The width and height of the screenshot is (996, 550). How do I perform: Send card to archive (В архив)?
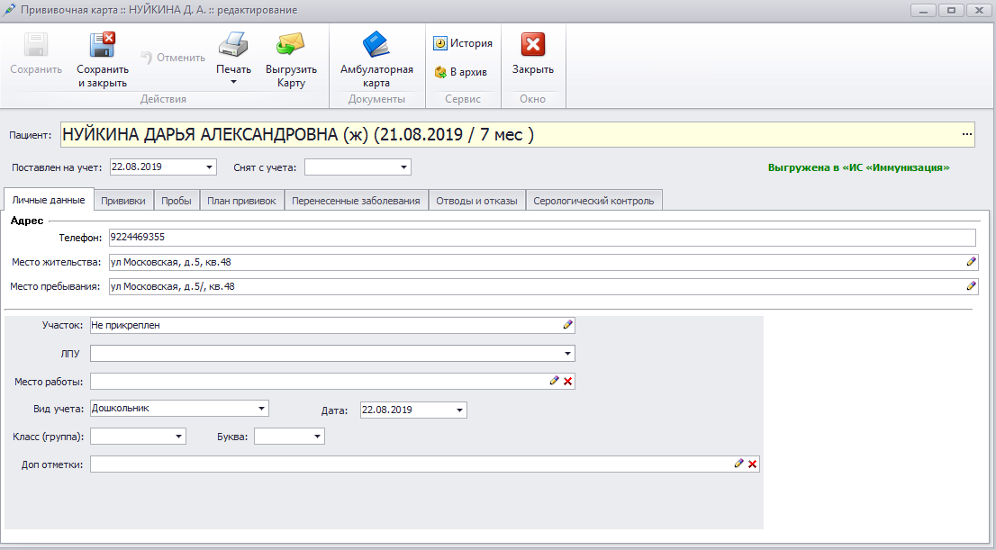point(460,72)
